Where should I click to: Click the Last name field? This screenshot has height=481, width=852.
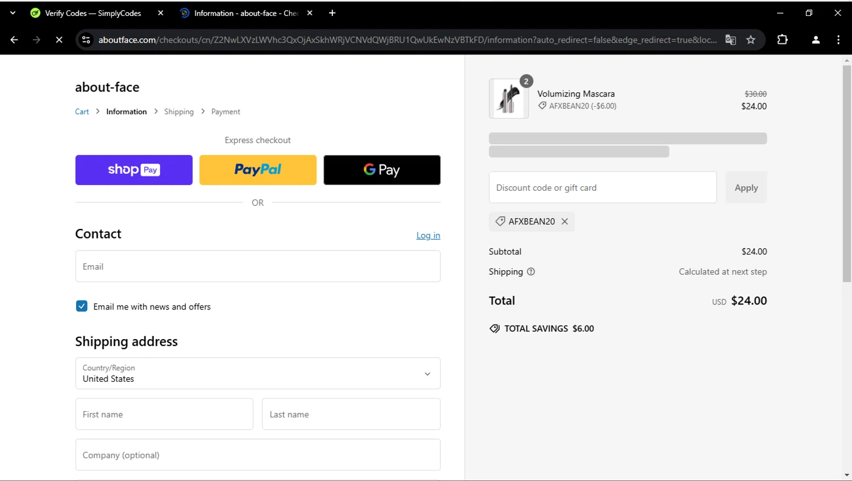click(x=351, y=414)
